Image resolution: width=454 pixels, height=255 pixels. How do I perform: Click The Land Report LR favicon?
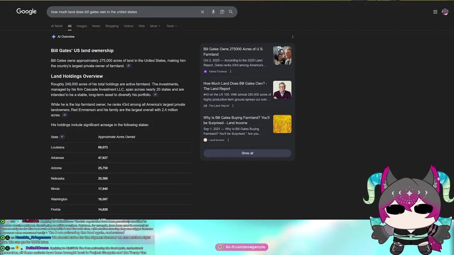click(205, 106)
